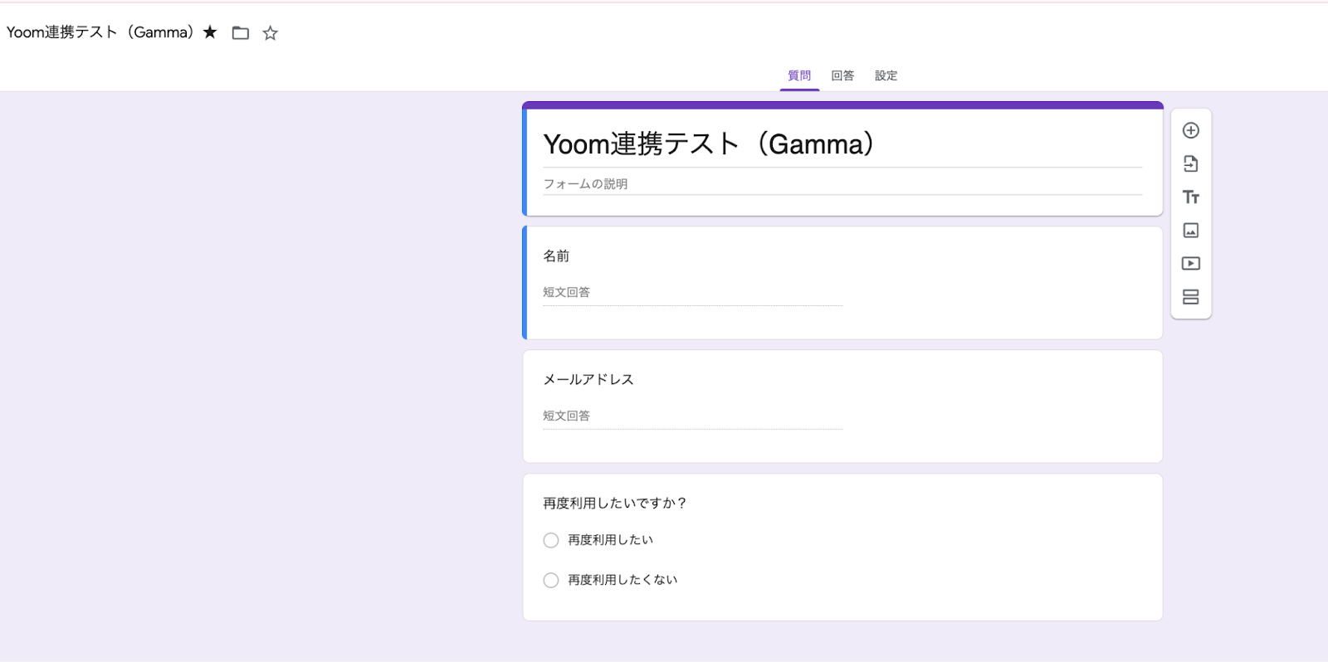Open the 設定 tab
Screen dimensions: 1328x662
886,75
